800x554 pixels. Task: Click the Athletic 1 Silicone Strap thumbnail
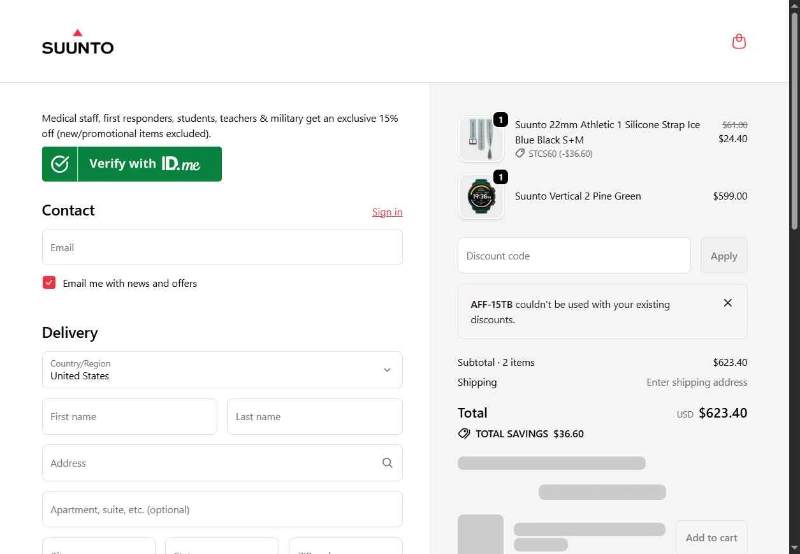(481, 139)
